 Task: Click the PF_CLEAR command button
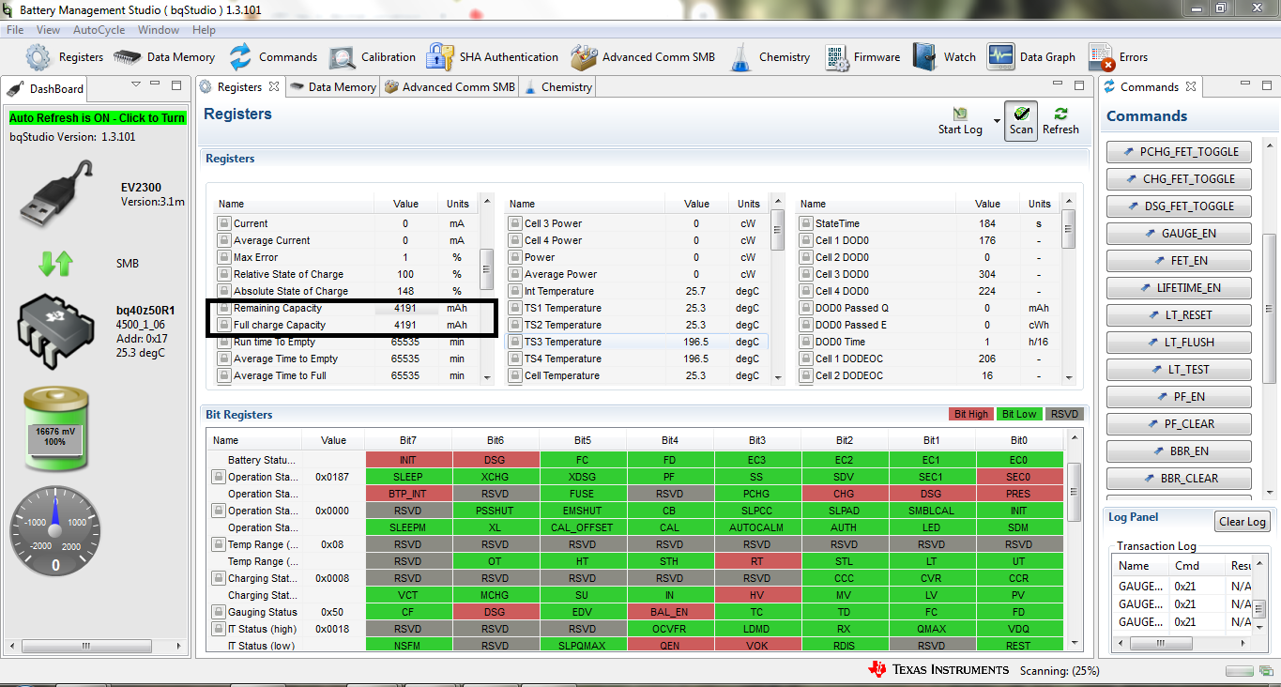(1179, 424)
